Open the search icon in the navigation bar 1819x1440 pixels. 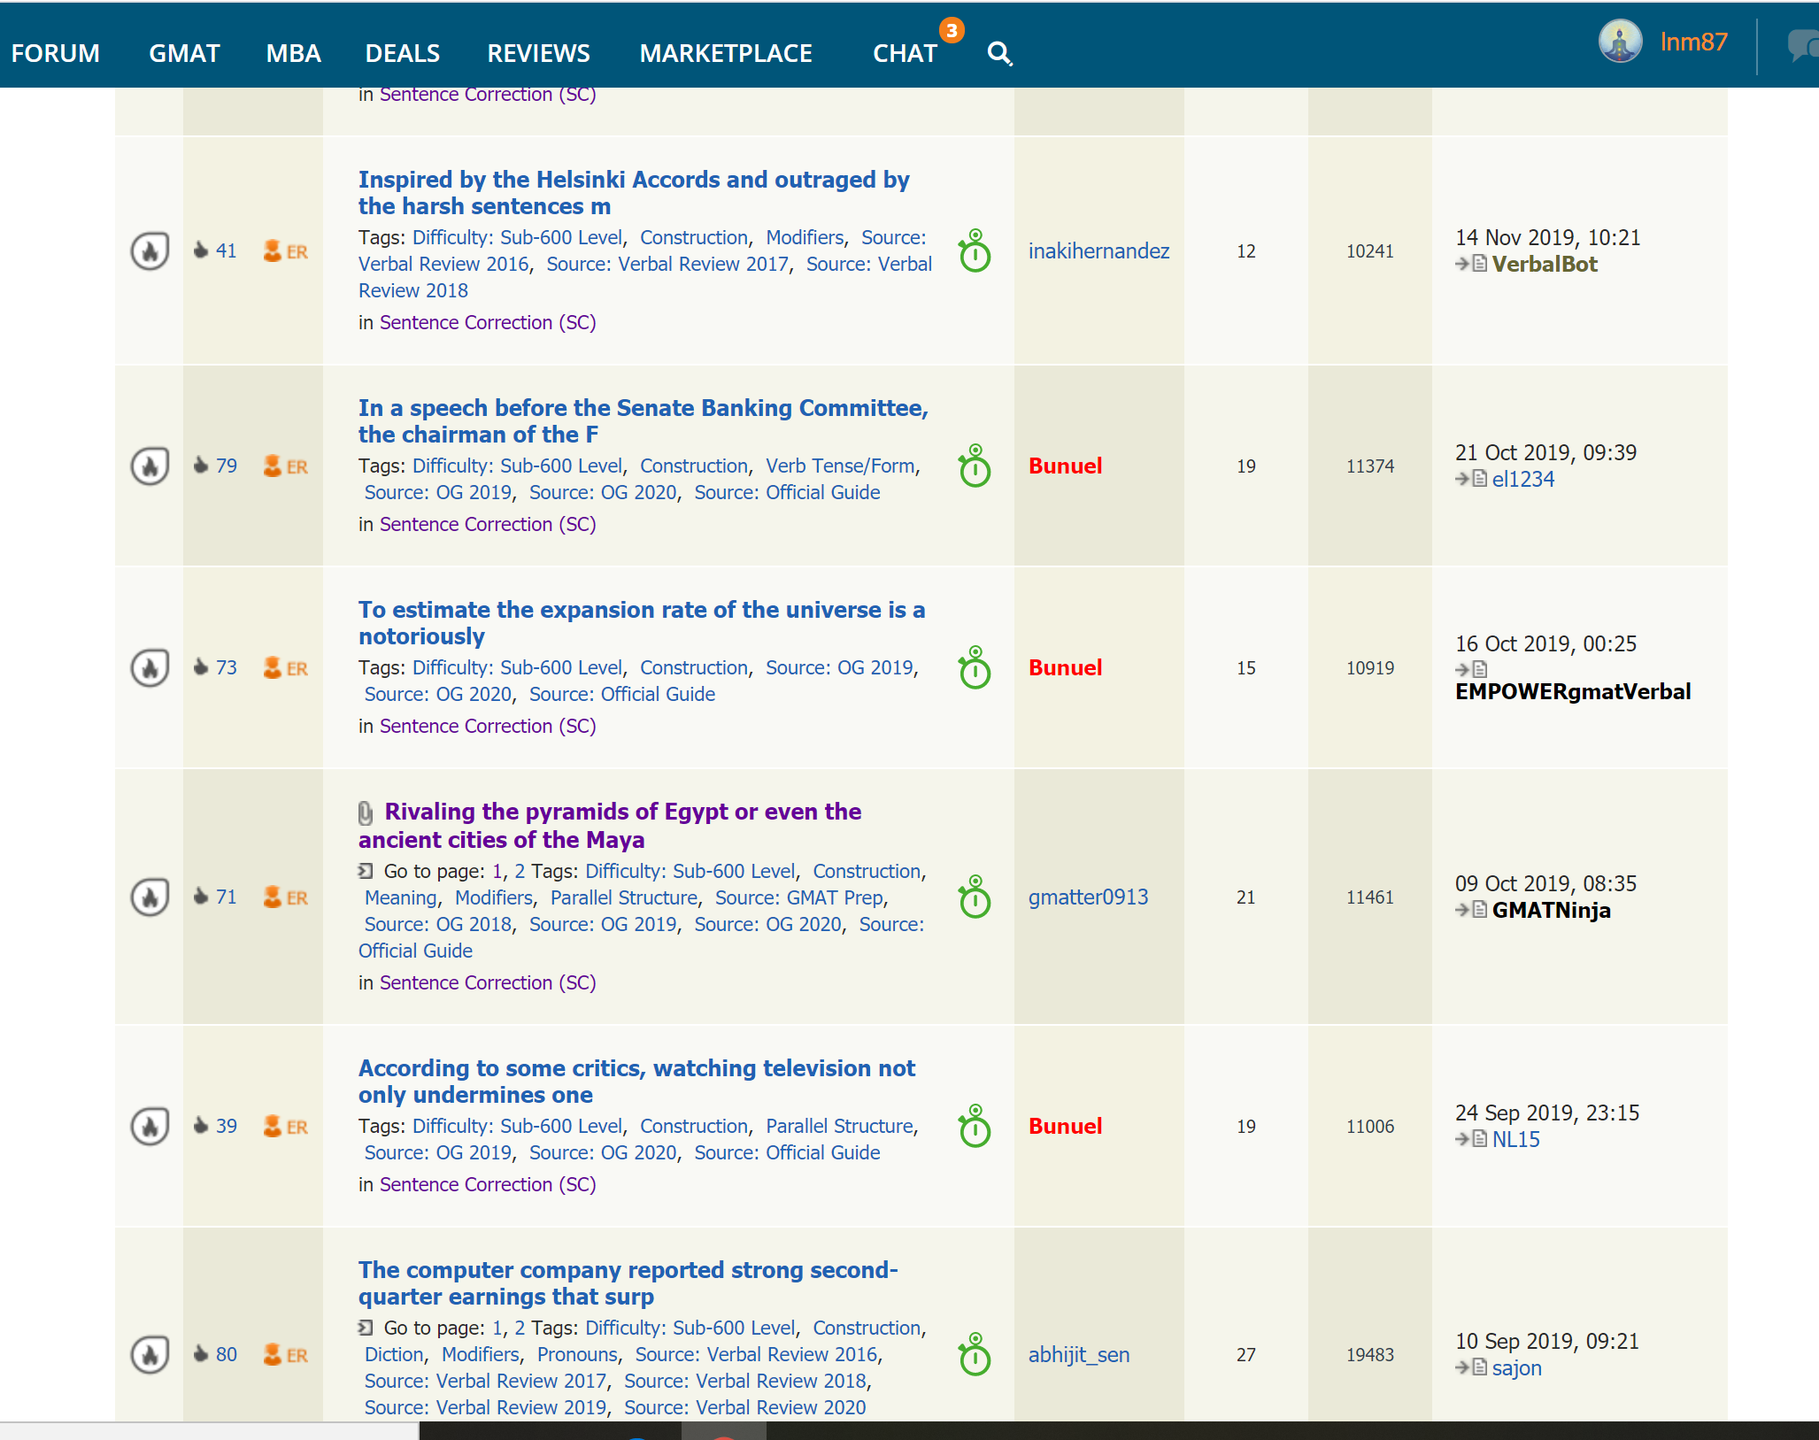point(999,52)
